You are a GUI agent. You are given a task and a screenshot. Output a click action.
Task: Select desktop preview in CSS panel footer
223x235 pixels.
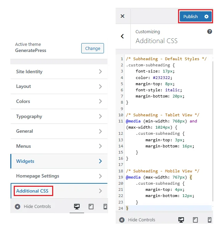tap(181, 220)
